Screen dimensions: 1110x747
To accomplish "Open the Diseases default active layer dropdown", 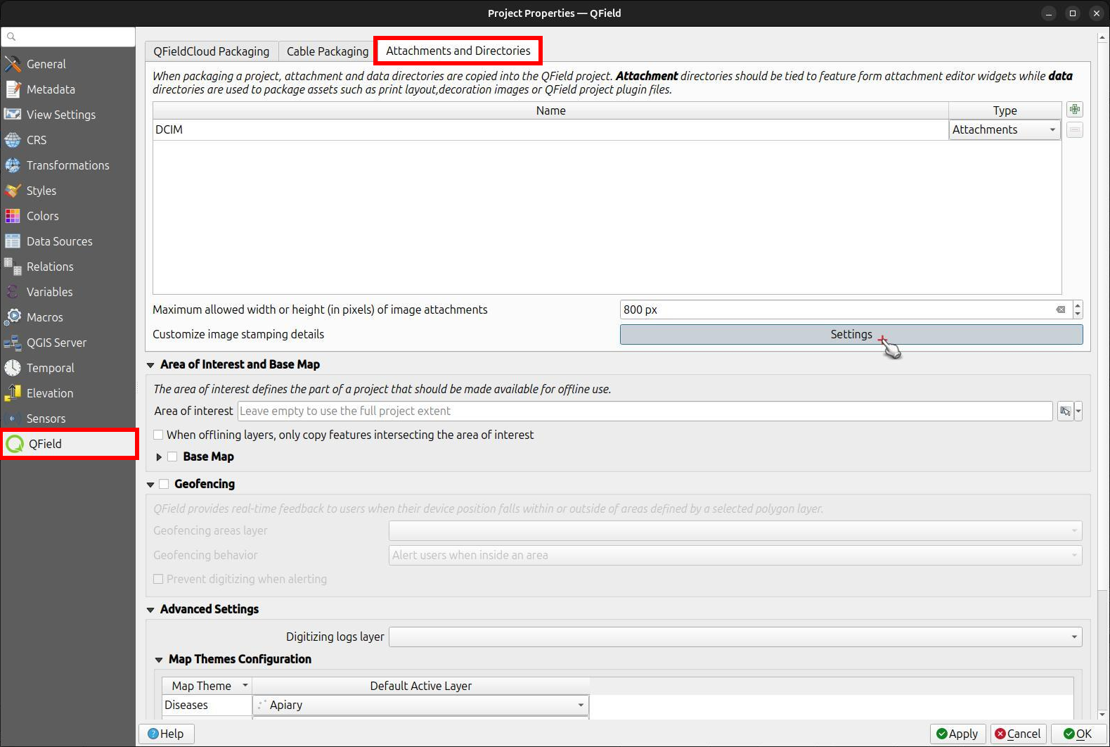I will click(420, 705).
